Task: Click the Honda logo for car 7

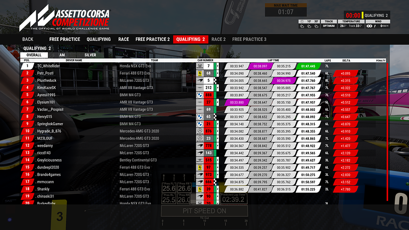Action: coord(199,66)
